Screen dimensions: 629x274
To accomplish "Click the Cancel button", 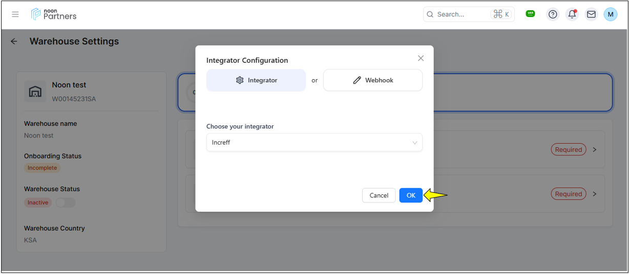I will 379,195.
